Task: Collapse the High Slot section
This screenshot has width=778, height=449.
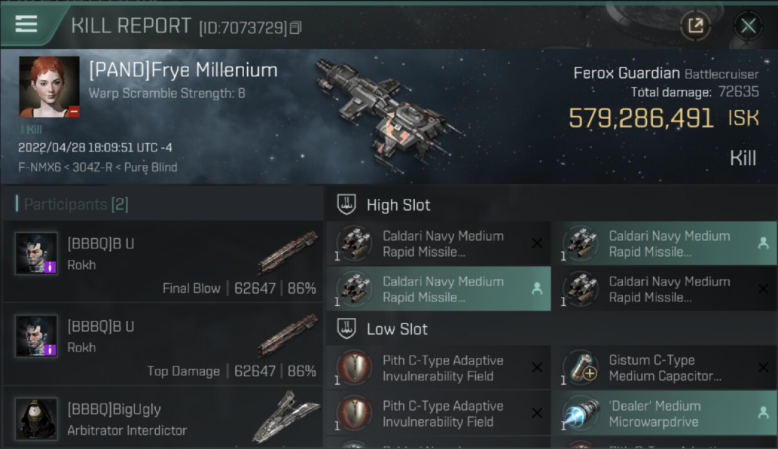Action: point(347,205)
